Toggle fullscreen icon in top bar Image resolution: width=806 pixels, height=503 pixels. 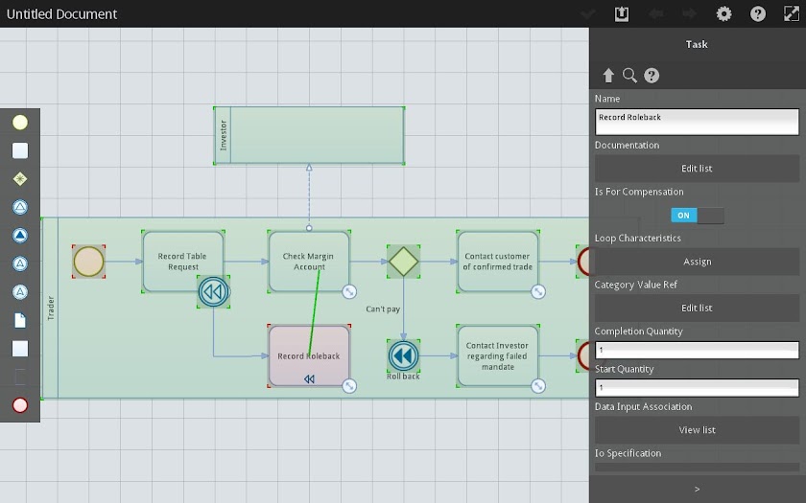click(791, 13)
